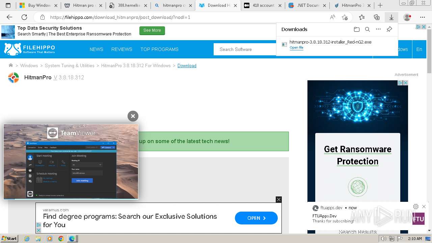
Task: Open the Favorites list icon
Action: point(362,17)
